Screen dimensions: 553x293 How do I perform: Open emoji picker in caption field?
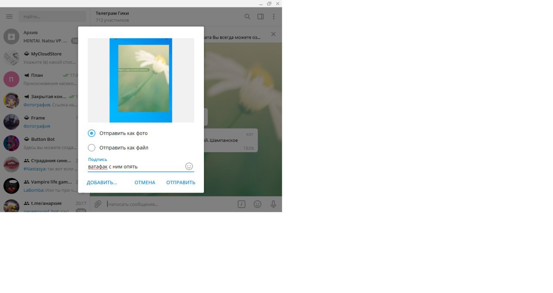(x=189, y=166)
